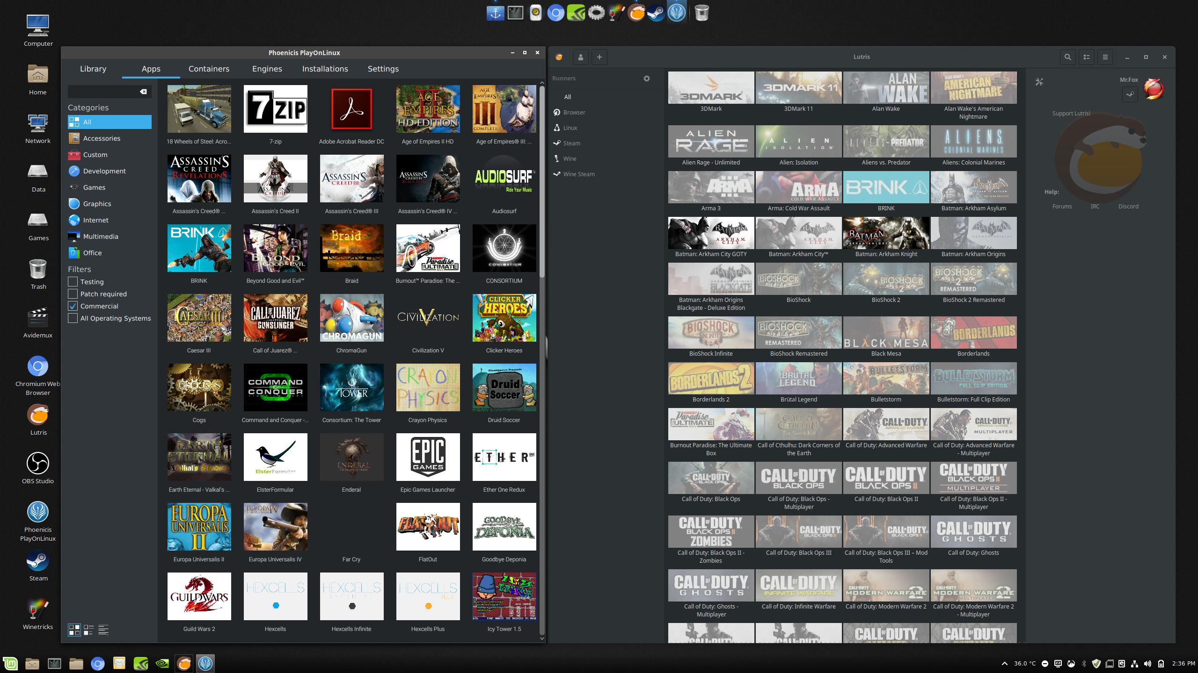Screen dimensions: 1198x673
Task: Switch to the Containers tab
Action: click(209, 69)
